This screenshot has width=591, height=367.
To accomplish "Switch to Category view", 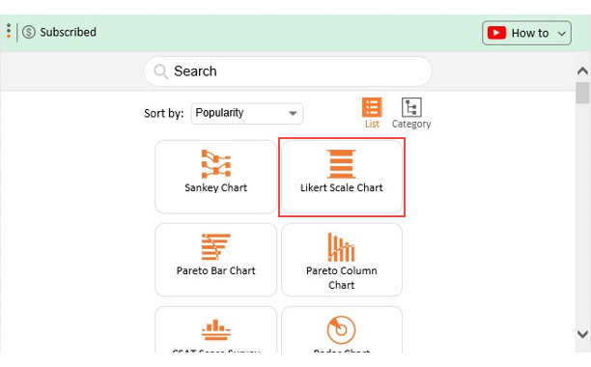I will pyautogui.click(x=411, y=113).
